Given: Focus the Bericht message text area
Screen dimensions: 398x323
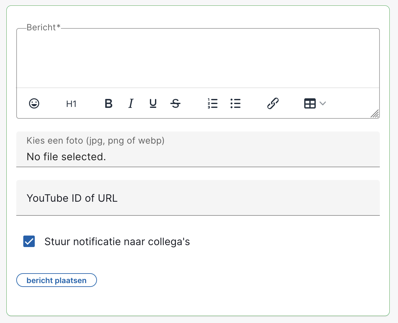Looking at the screenshot, I should (x=198, y=58).
